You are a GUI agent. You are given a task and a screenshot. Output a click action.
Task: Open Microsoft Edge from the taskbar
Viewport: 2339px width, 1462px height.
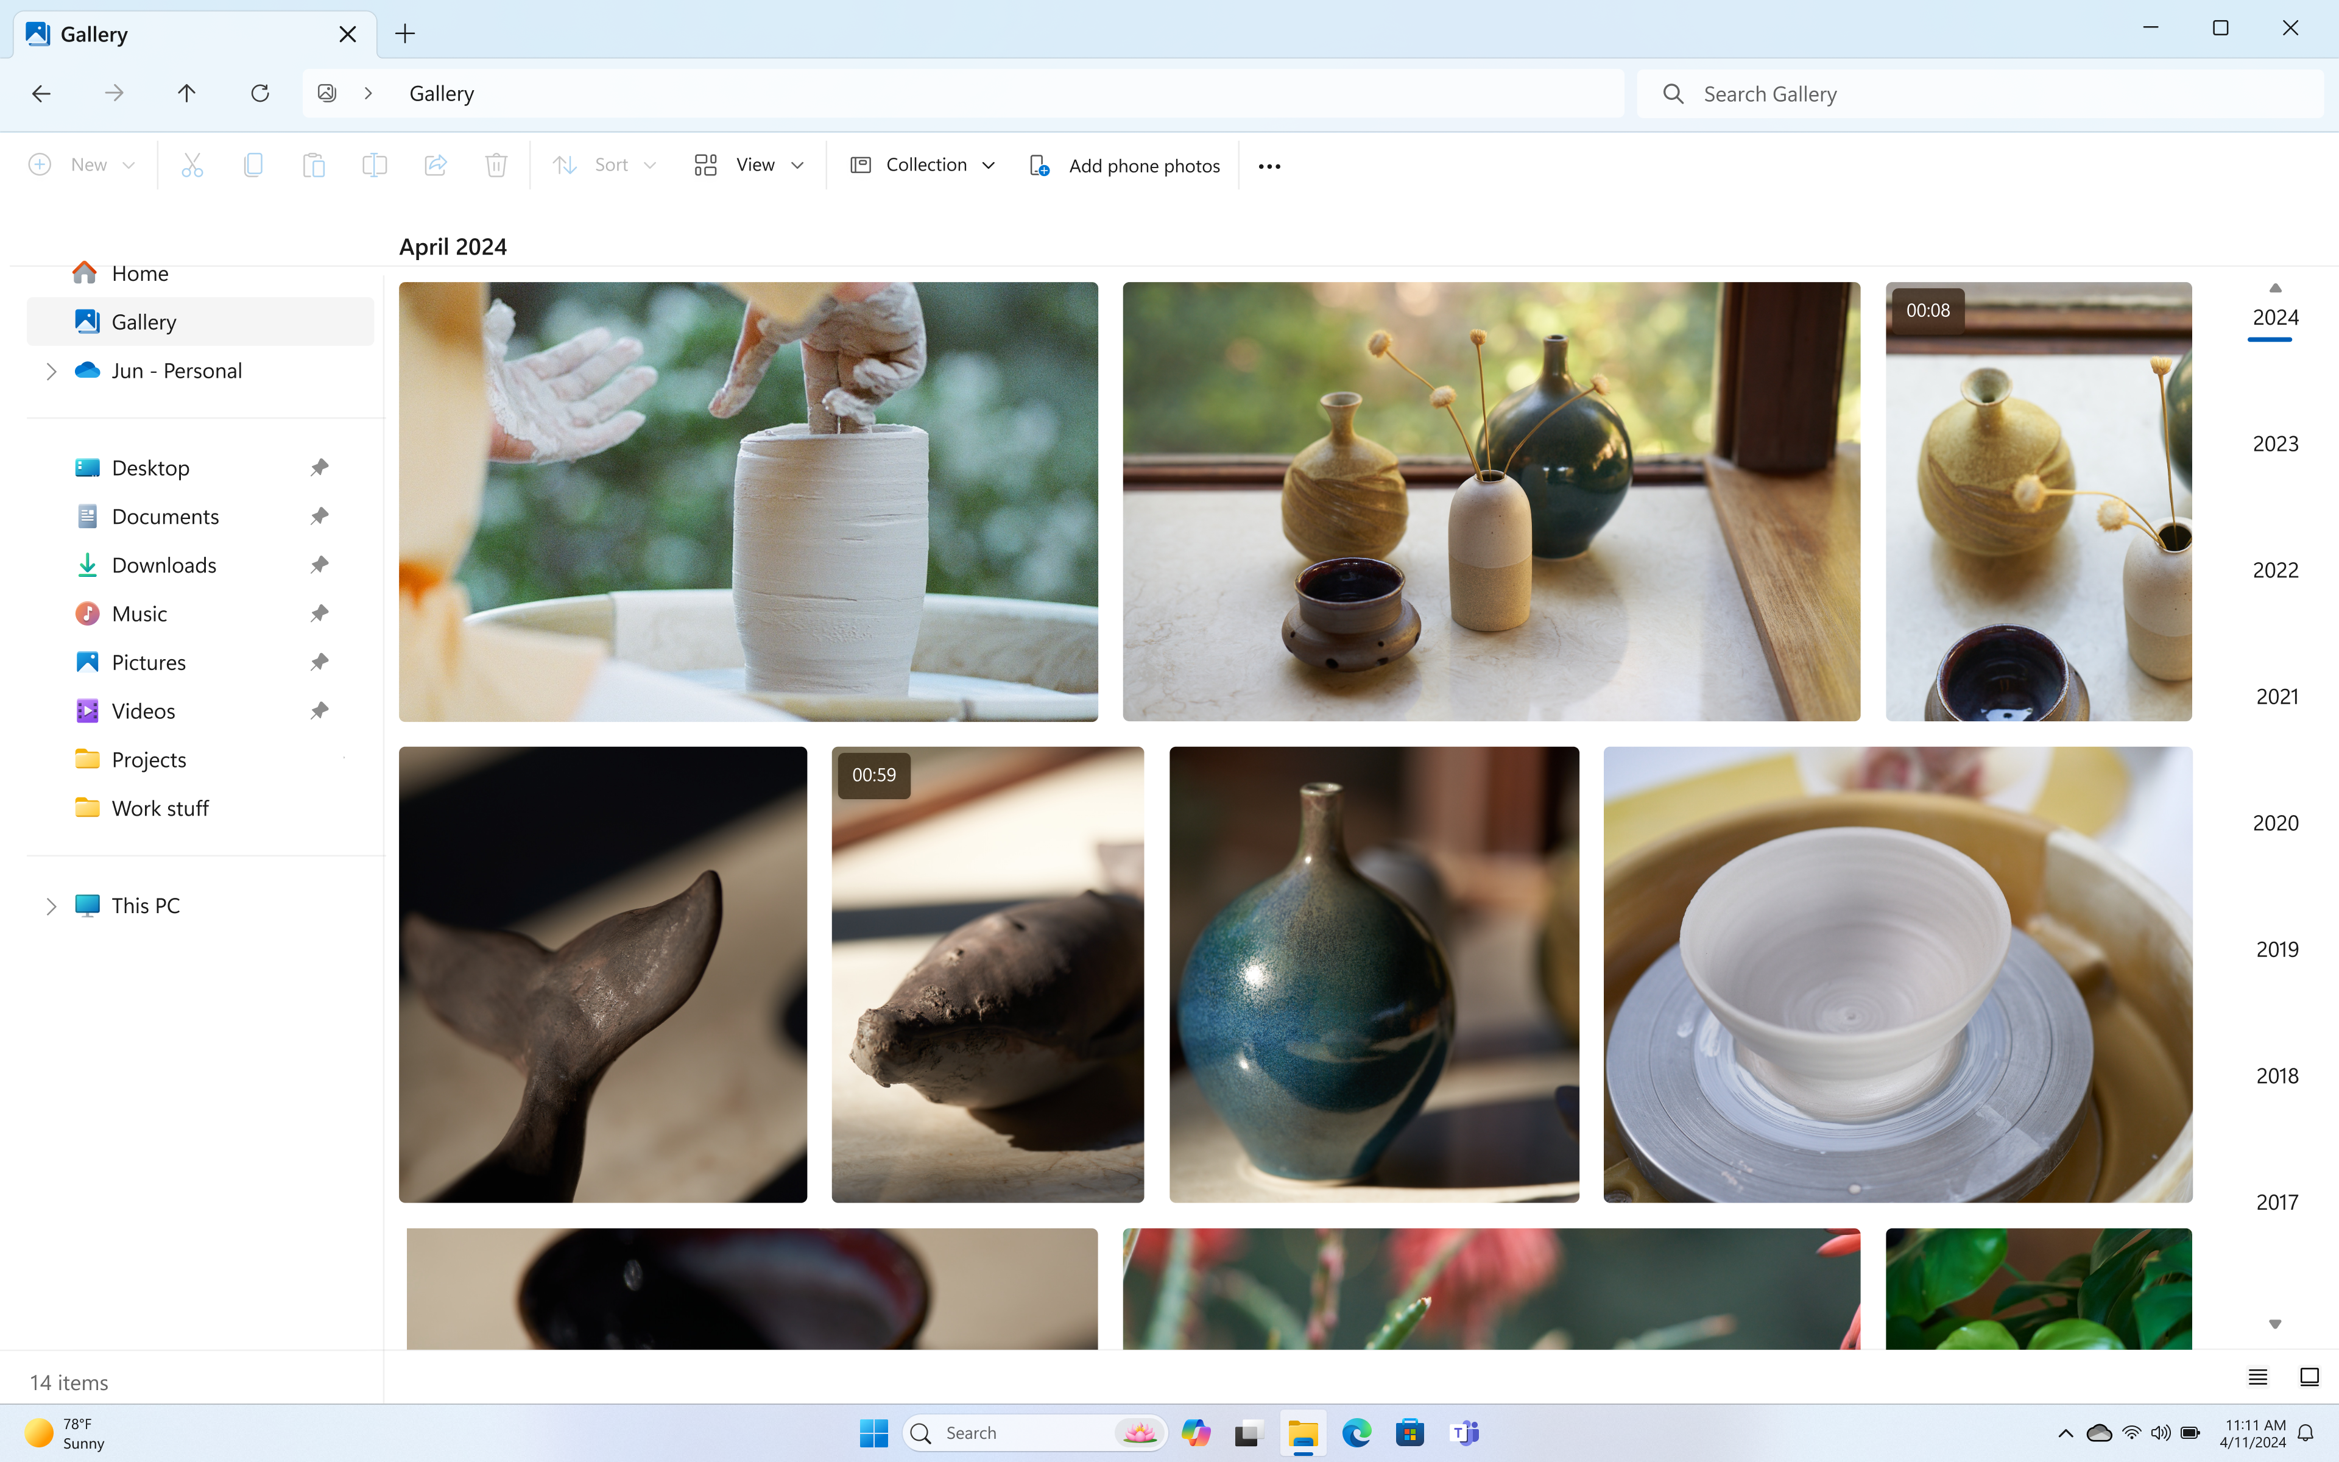[x=1356, y=1432]
